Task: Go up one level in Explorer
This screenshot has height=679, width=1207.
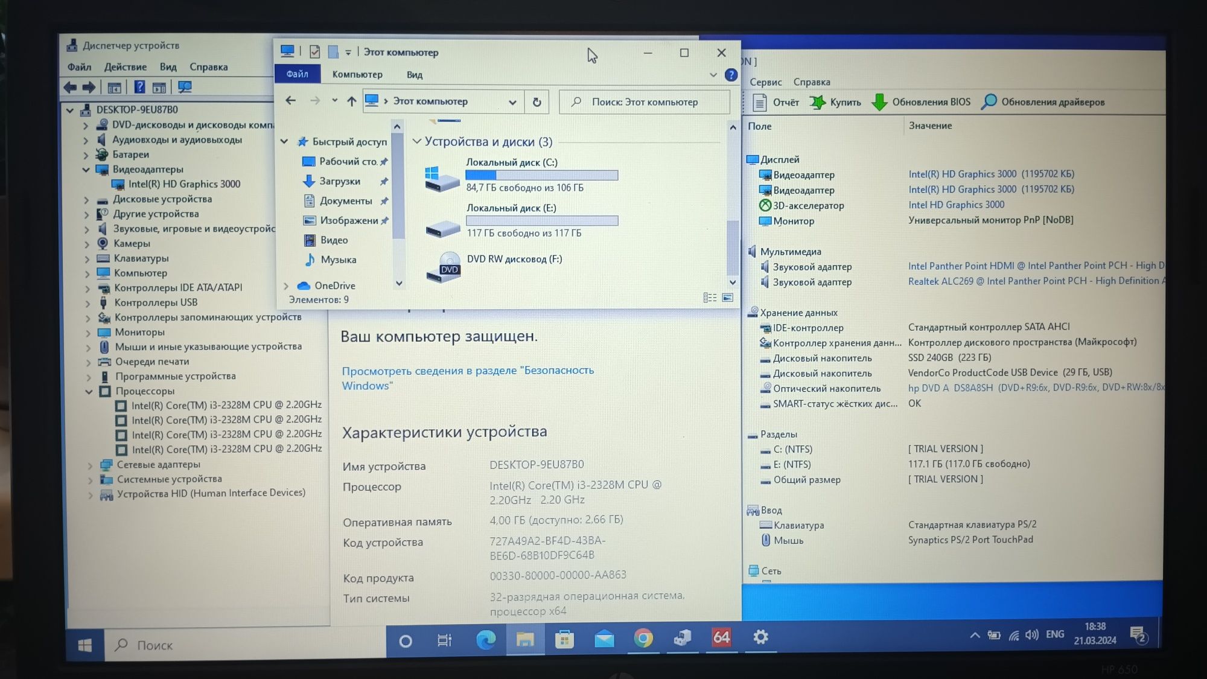Action: tap(351, 101)
